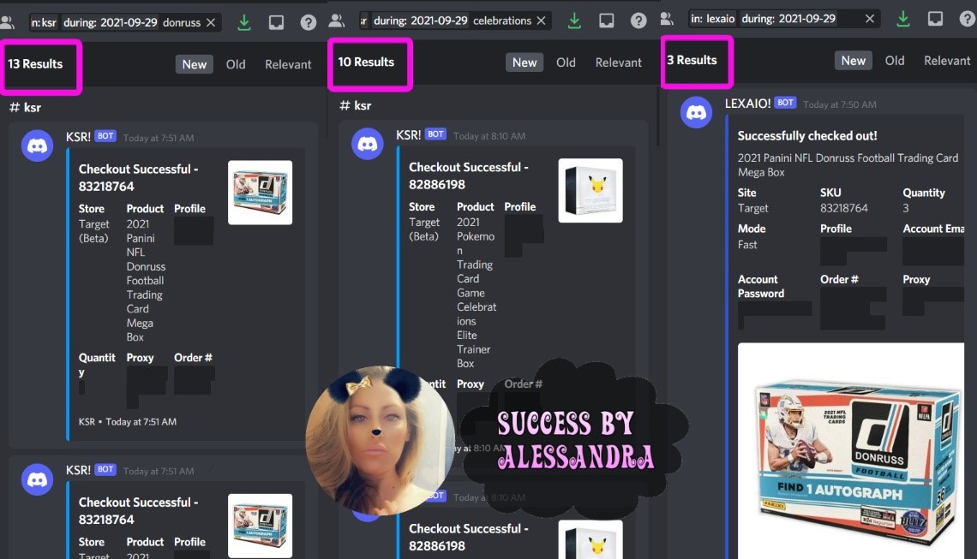Click KSR • Today at 7:51 AM footer

coord(127,421)
